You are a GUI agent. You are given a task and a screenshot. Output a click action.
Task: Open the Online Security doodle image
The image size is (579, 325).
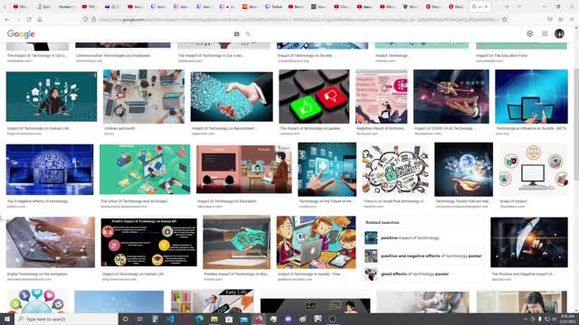395,170
